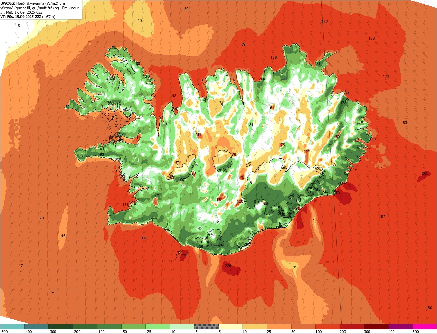Viewport: 437px width, 334px height.
Task: Click the map value '46' on the yellow sea patch
Action: (x=63, y=236)
